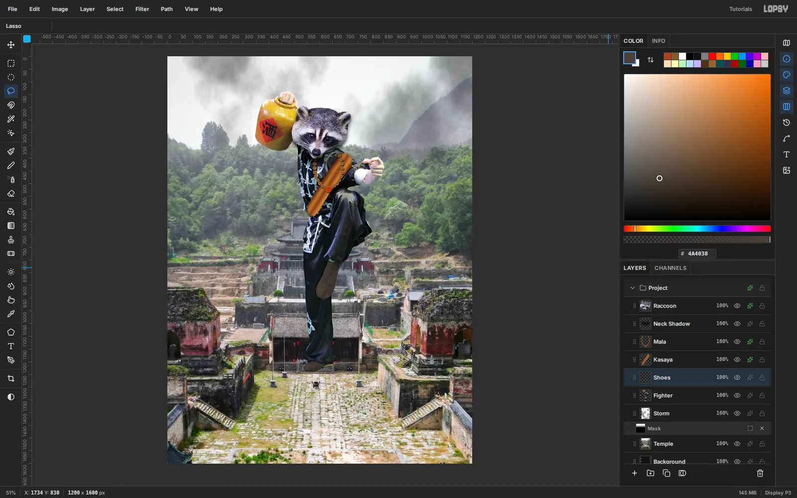Select the Magic Wand tool

point(11,119)
